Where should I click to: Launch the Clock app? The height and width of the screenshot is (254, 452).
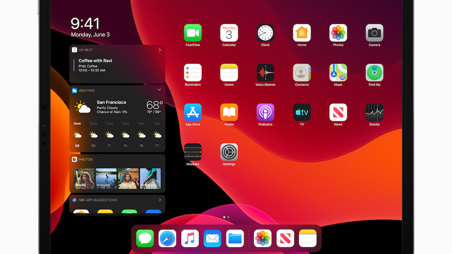(265, 33)
